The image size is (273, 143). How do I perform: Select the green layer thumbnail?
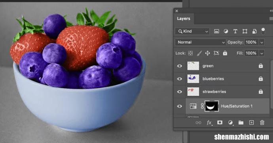(x=193, y=66)
